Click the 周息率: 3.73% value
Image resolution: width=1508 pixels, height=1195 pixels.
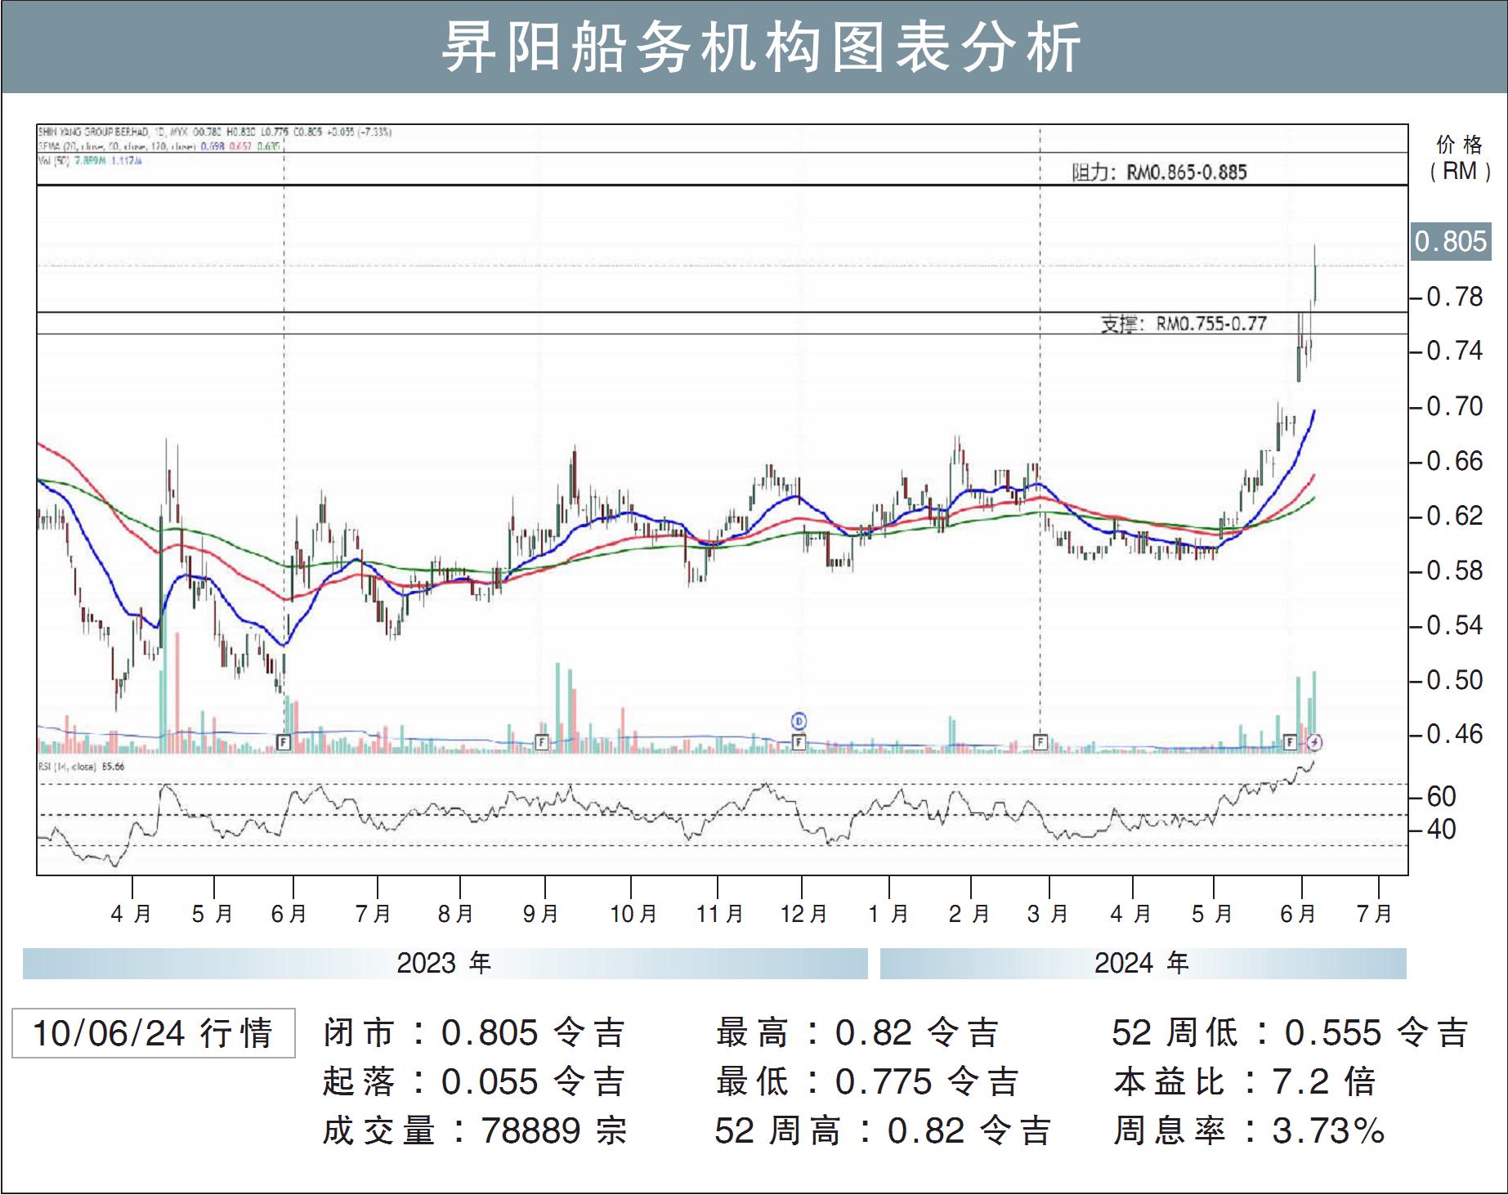tap(1249, 1131)
